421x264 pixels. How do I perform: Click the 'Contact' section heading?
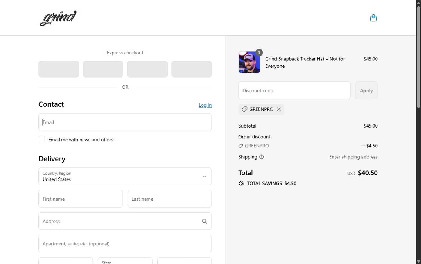click(51, 104)
